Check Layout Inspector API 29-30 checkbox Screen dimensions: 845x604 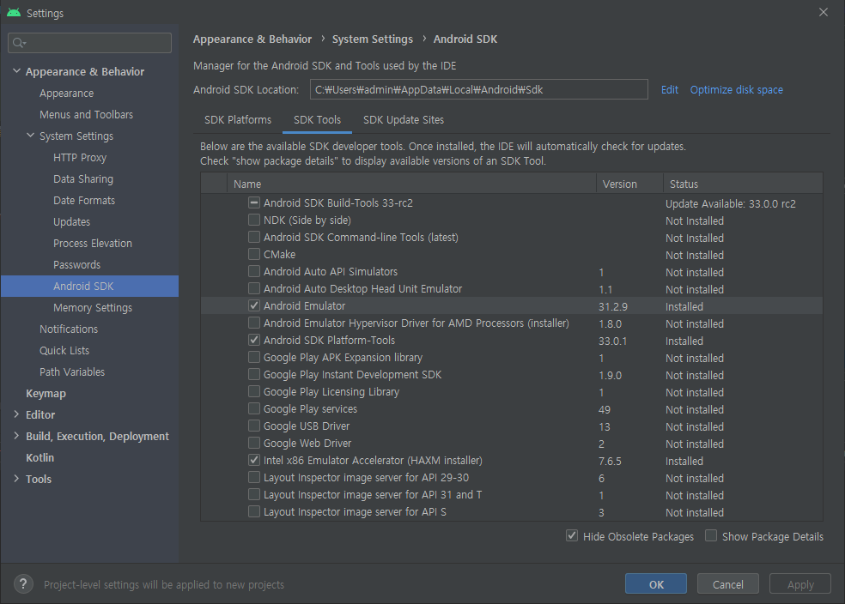point(254,478)
